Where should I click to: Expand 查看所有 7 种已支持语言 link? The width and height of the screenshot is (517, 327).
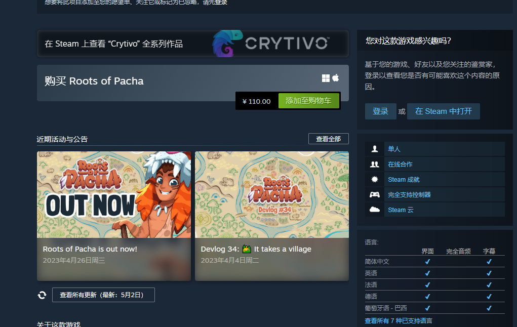(x=399, y=321)
